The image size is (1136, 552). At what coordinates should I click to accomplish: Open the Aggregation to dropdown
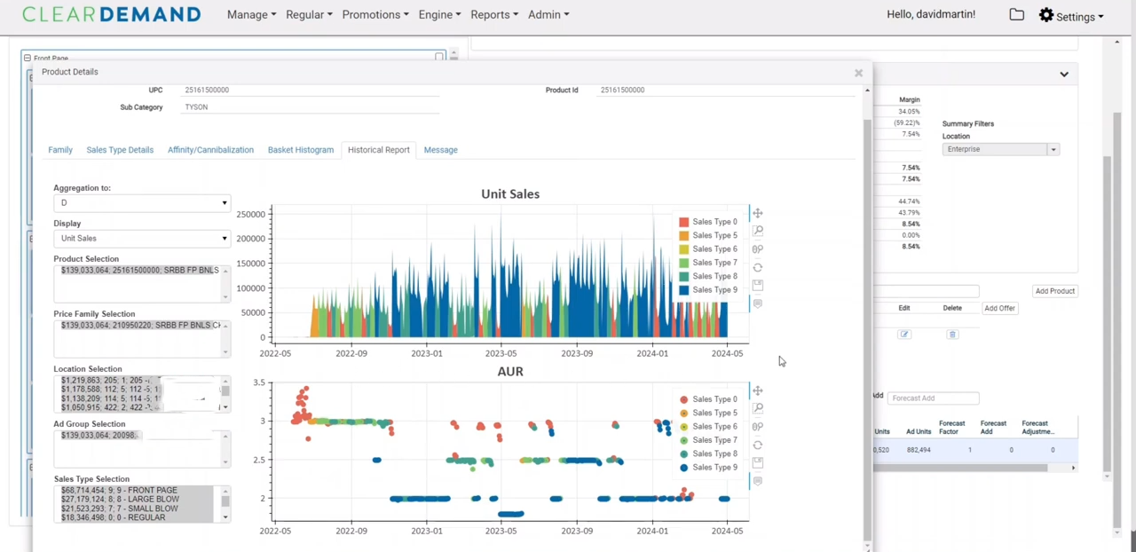141,203
